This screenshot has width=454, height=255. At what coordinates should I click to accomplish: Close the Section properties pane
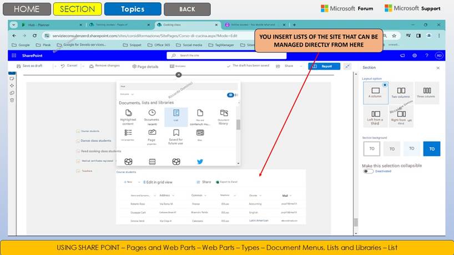tap(438, 68)
